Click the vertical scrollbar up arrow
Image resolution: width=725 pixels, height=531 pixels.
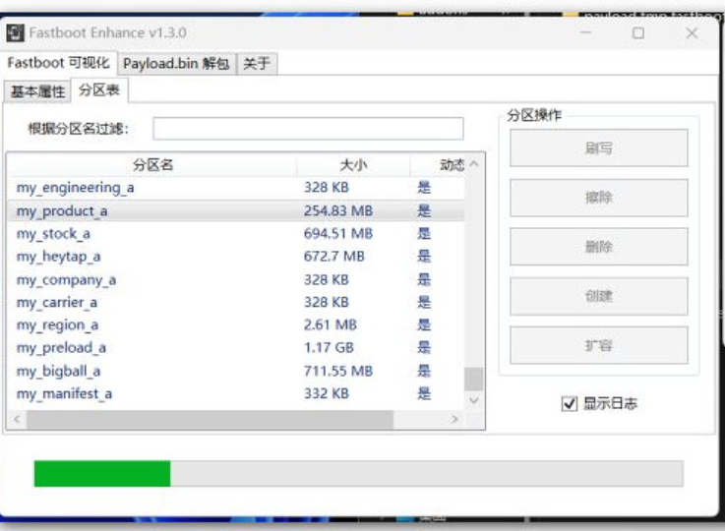coord(474,163)
